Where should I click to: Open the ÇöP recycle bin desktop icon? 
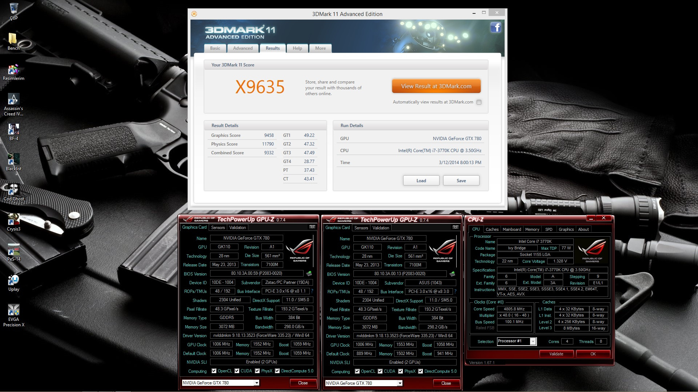click(x=13, y=11)
